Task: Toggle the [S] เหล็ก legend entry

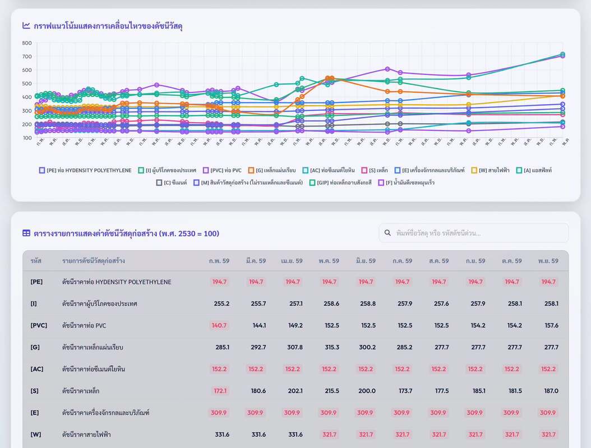Action: click(x=374, y=171)
